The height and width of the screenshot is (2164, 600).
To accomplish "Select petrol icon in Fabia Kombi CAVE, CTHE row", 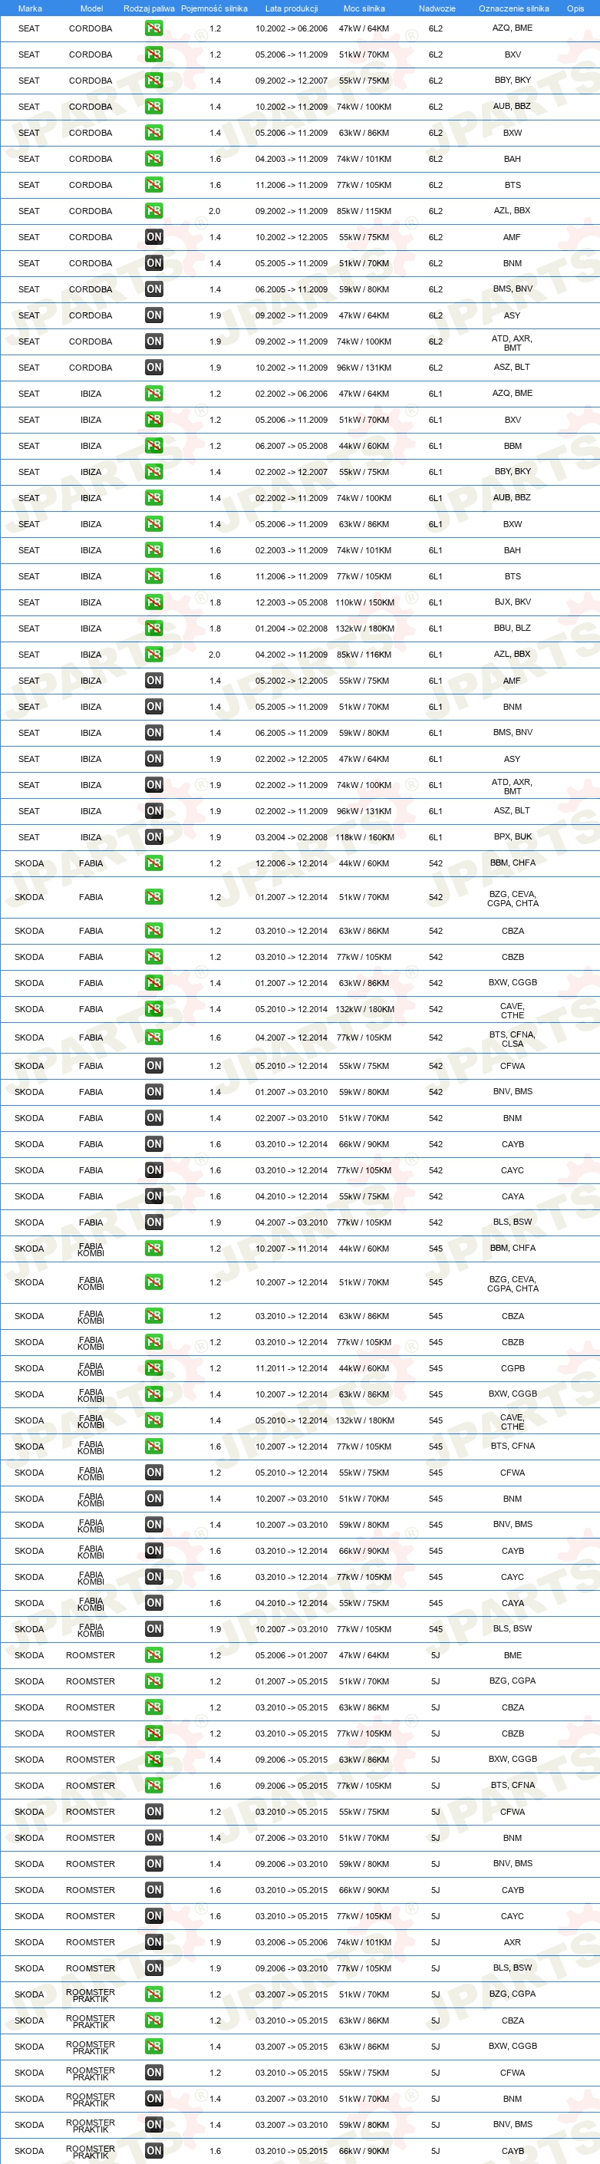I will coord(153,1420).
